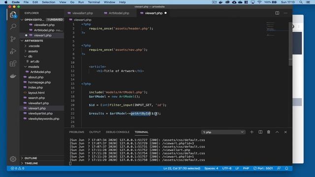Maximize the panel with up chevron
Image resolution: width=315 pixels, height=177 pixels.
click(277, 132)
